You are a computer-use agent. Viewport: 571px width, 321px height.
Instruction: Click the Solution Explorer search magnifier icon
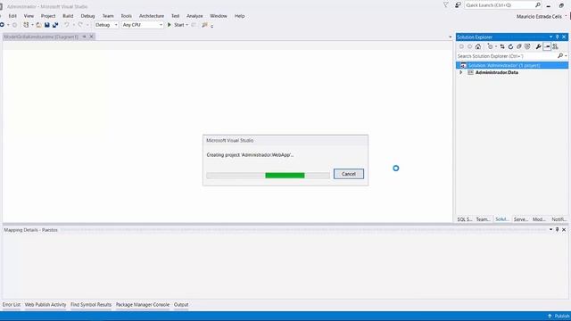(x=560, y=56)
